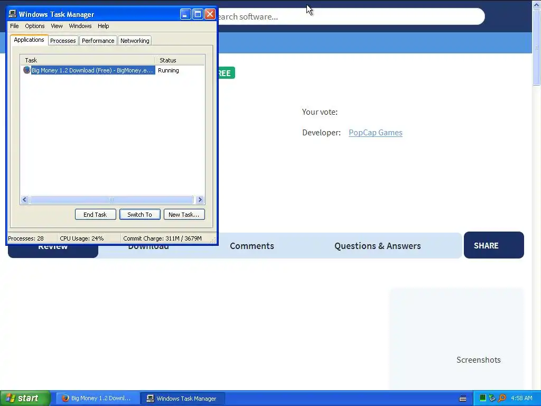
Task: Open the Windows start menu
Action: (x=25, y=398)
